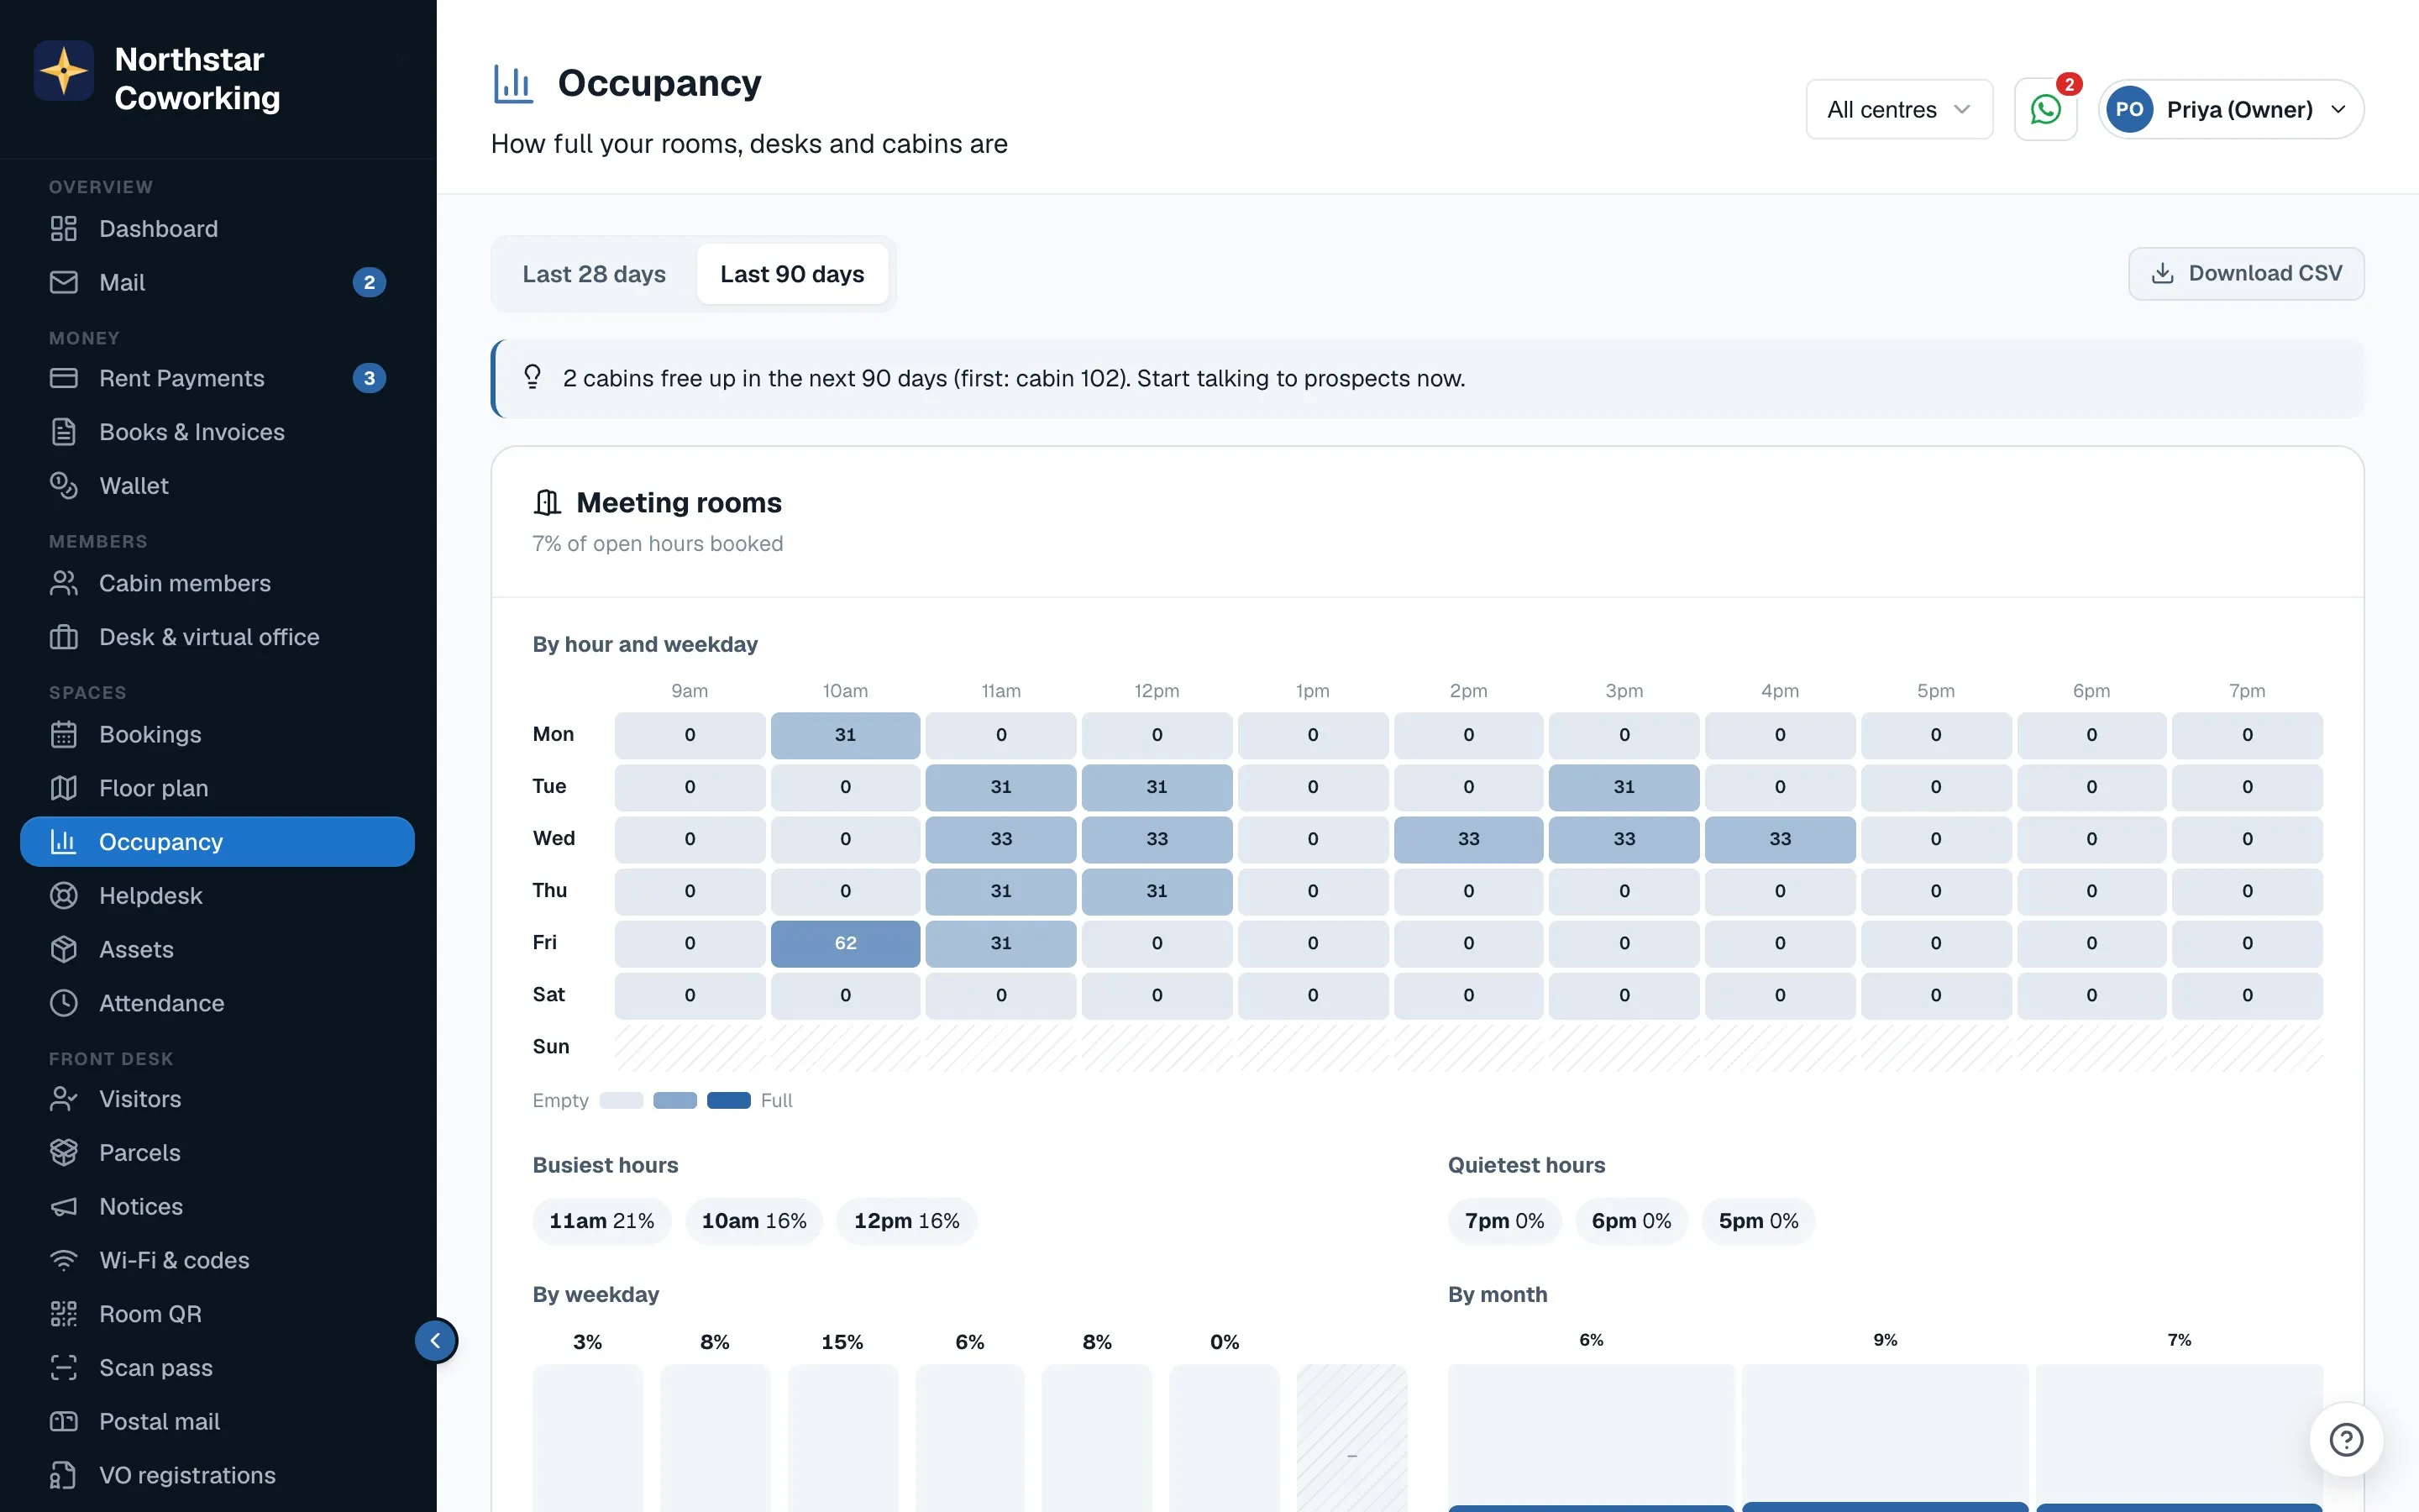Expand the All centres dropdown
2419x1512 pixels.
tap(1898, 109)
